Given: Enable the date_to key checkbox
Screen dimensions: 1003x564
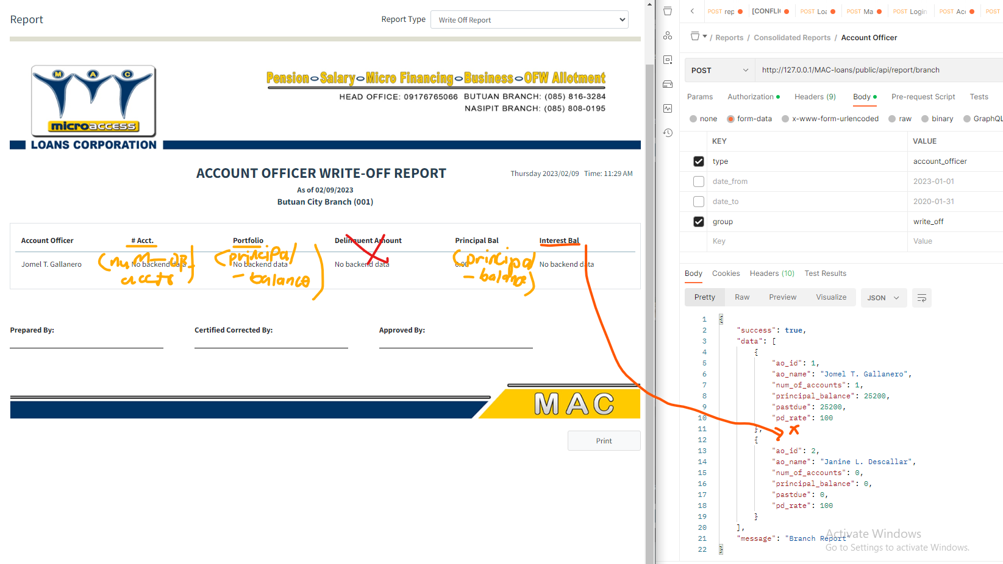Looking at the screenshot, I should pyautogui.click(x=698, y=201).
